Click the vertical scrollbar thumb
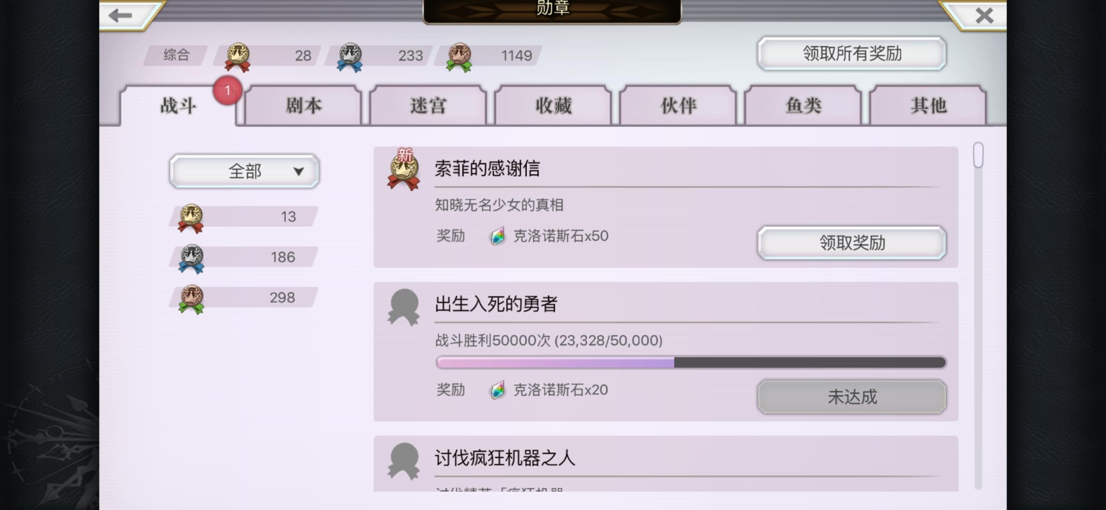1106x510 pixels. point(978,155)
